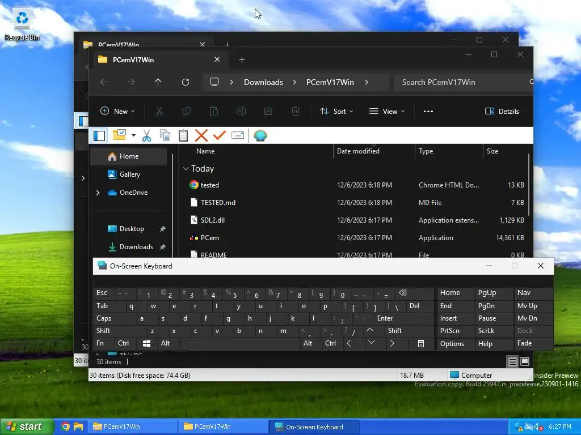Viewport: 581px width, 435px height.
Task: Click the Windows logo key on On-Screen Keyboard
Action: tap(147, 344)
